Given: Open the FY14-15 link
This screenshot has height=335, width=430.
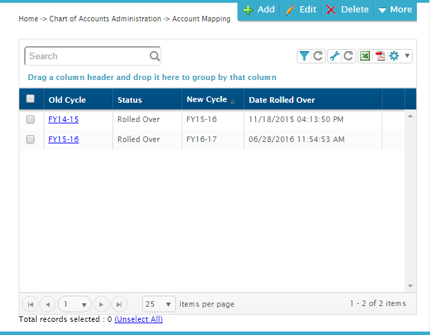Looking at the screenshot, I should tap(63, 119).
